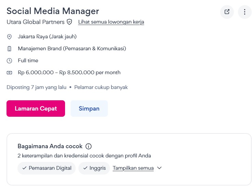Image resolution: width=252 pixels, height=191 pixels.
Task: Select the Inggris skill chip
Action: [94, 168]
